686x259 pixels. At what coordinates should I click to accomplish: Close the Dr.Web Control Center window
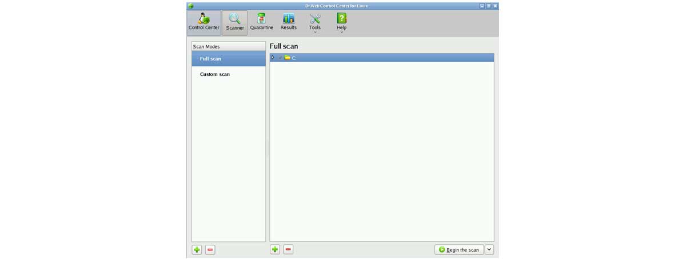point(495,6)
